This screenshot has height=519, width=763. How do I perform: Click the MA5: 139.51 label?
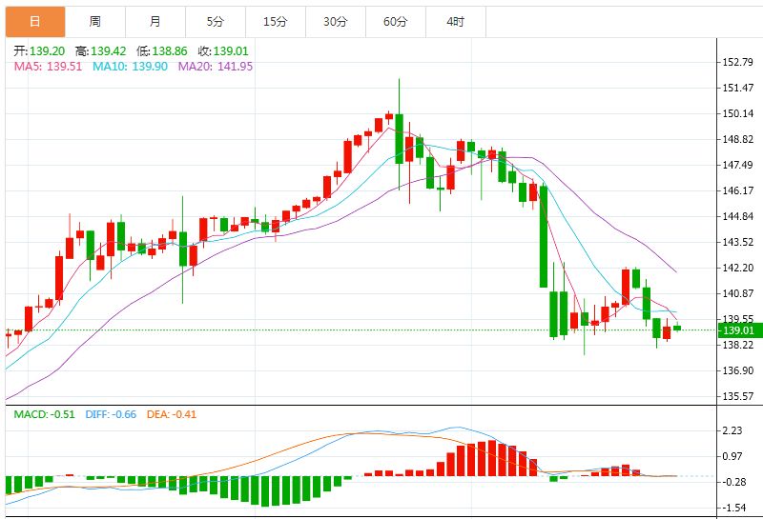pos(49,67)
